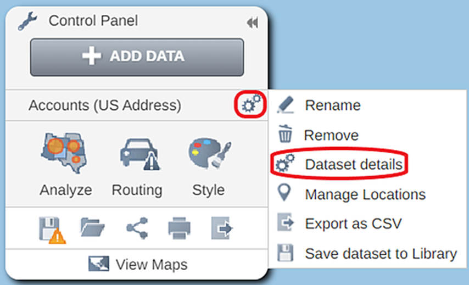Open the dataset gear settings dropdown
Image resolution: width=469 pixels, height=285 pixels.
pos(250,104)
